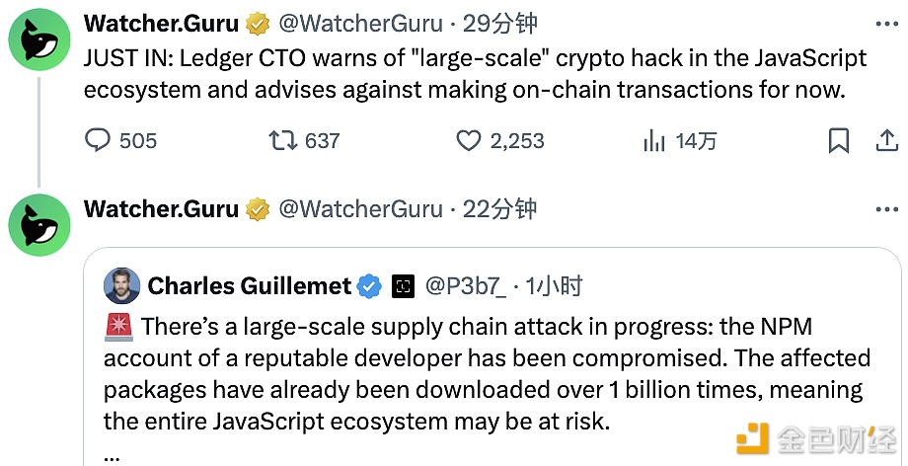The width and height of the screenshot is (908, 466).
Task: Click the @P3b7_ handle
Action: point(465,286)
